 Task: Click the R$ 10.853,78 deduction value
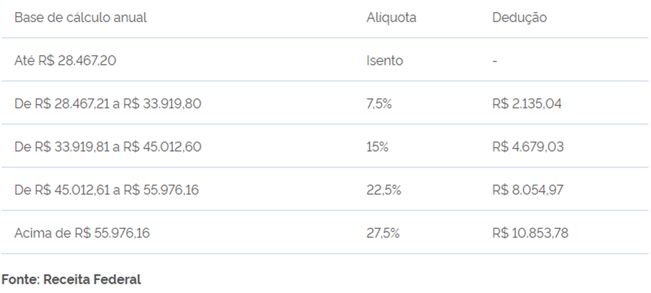point(532,234)
